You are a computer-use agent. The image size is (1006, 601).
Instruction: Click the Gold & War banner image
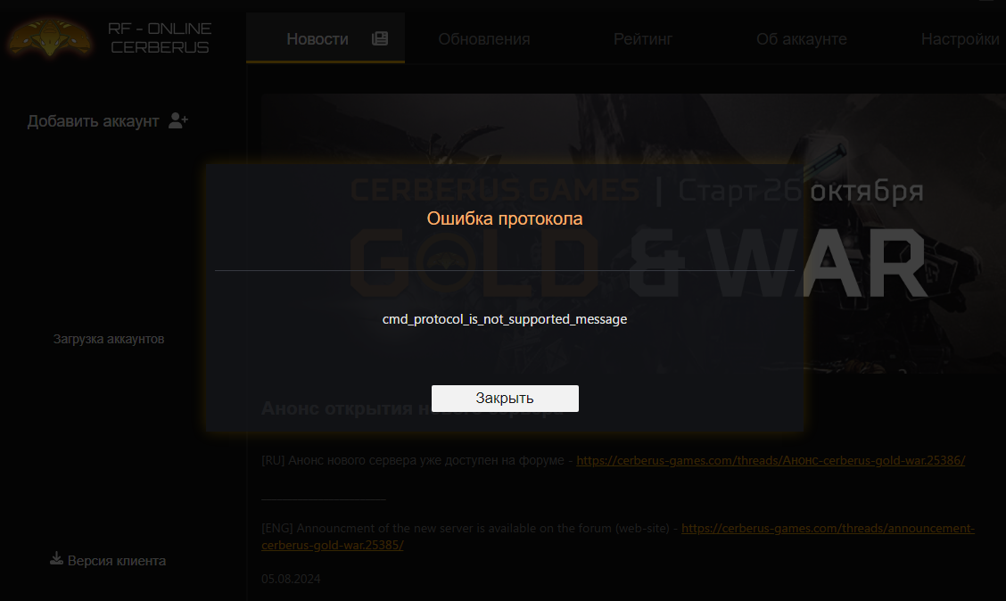coord(633,234)
